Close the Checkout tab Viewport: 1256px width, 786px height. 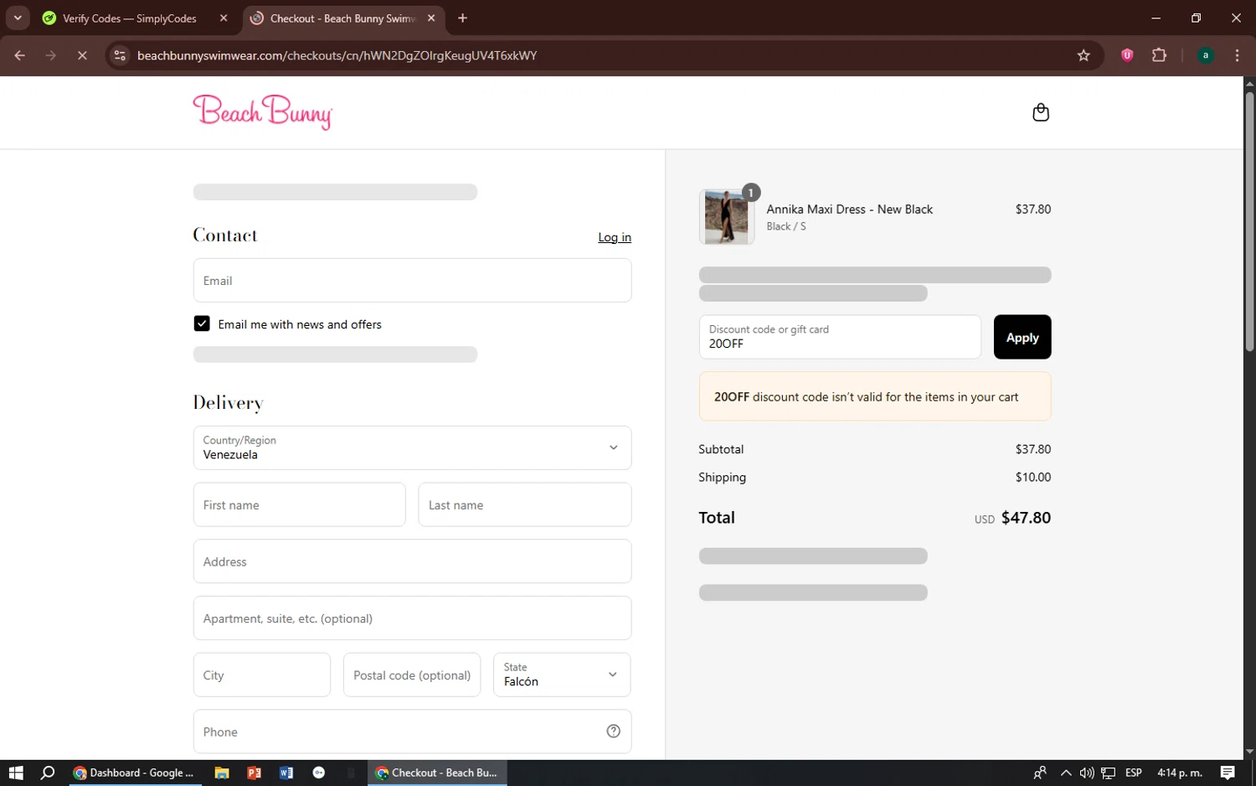tap(431, 18)
